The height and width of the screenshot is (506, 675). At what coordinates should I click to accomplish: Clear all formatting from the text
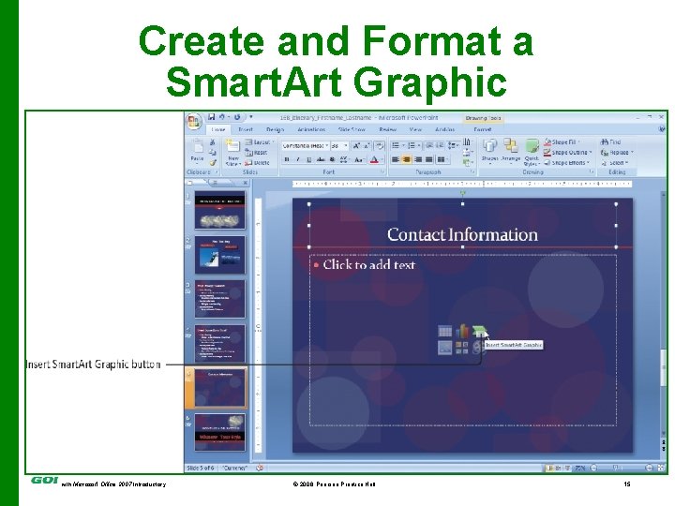click(x=379, y=146)
